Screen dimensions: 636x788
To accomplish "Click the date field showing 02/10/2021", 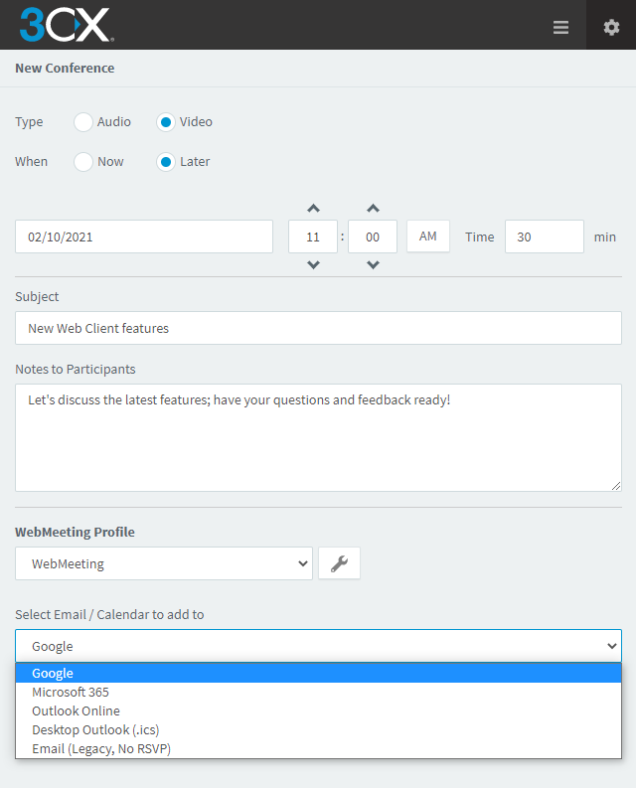I will pos(144,236).
